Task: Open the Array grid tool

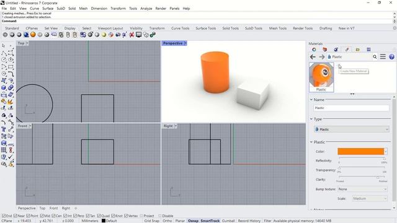Action: tap(4, 150)
